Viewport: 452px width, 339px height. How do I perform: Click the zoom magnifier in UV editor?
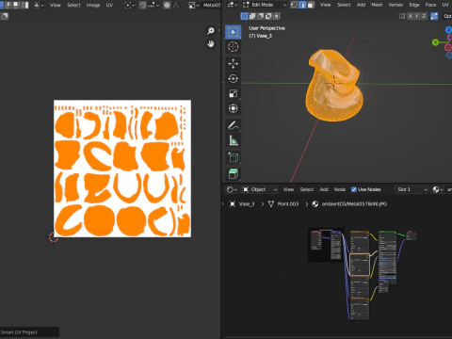211,31
